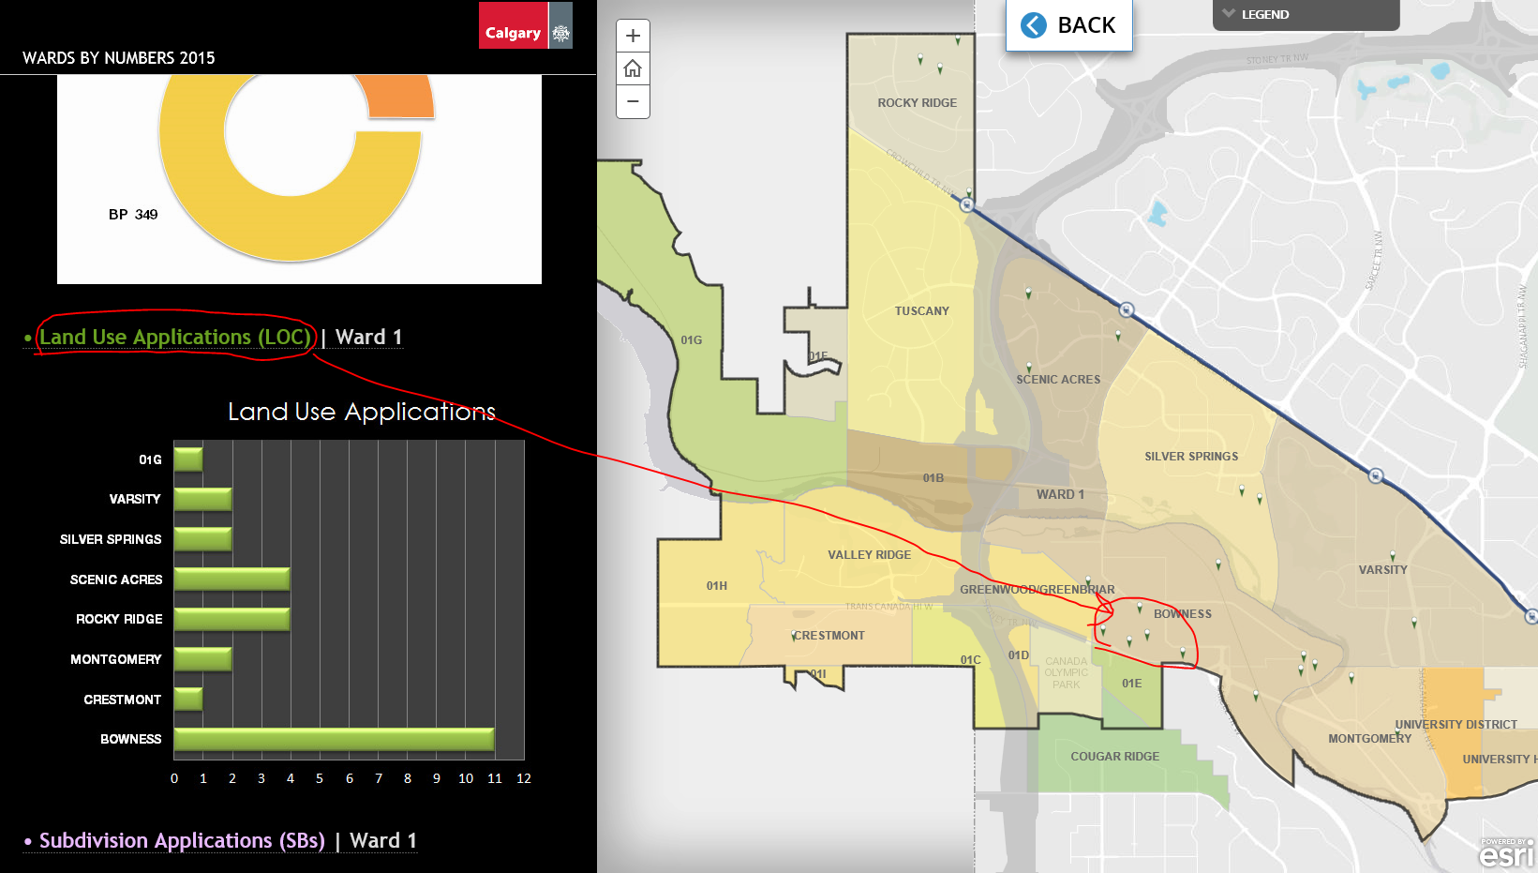This screenshot has width=1538, height=873.
Task: Click the 01C area label on map
Action: [x=971, y=660]
